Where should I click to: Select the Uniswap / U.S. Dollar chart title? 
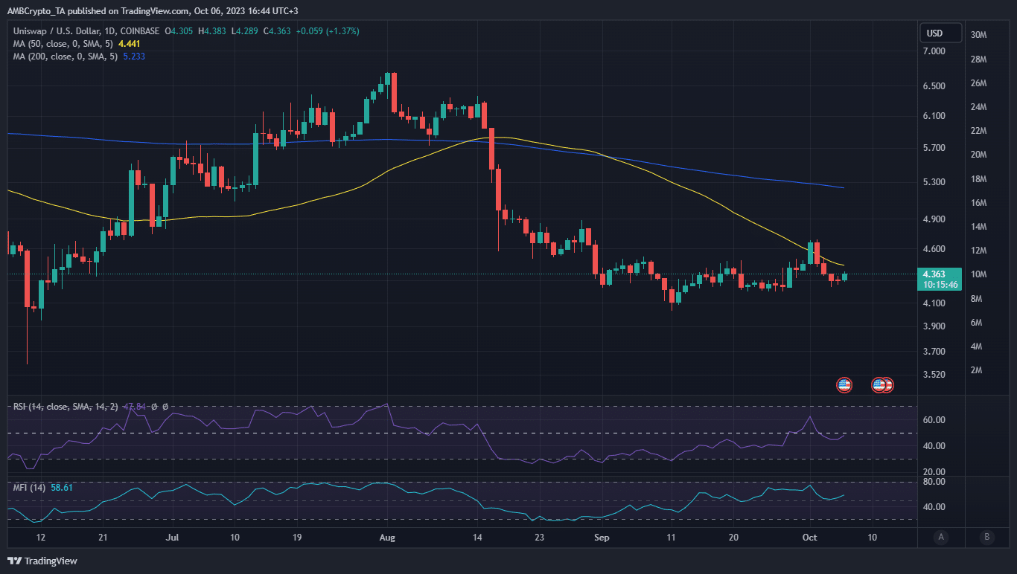(x=87, y=31)
